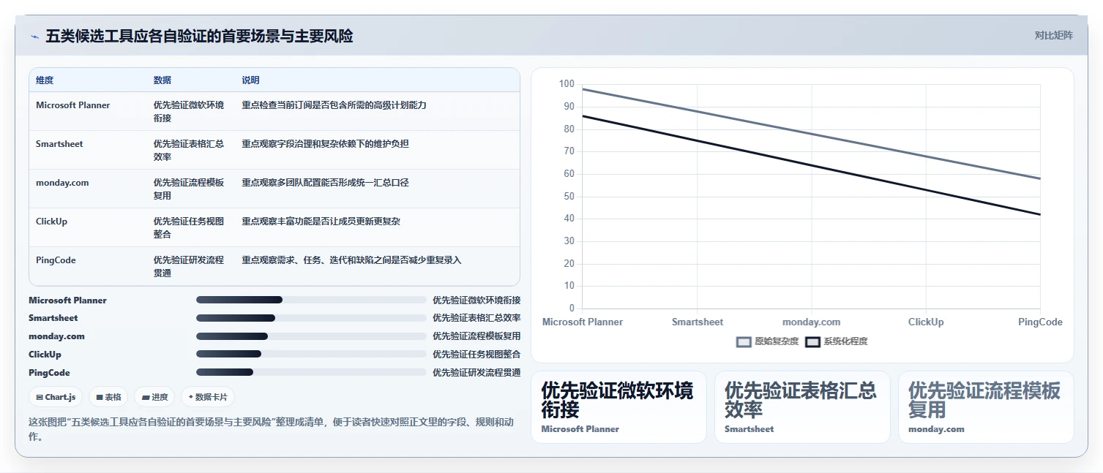
Task: Select the Smartsheet table row name
Action: coord(59,144)
